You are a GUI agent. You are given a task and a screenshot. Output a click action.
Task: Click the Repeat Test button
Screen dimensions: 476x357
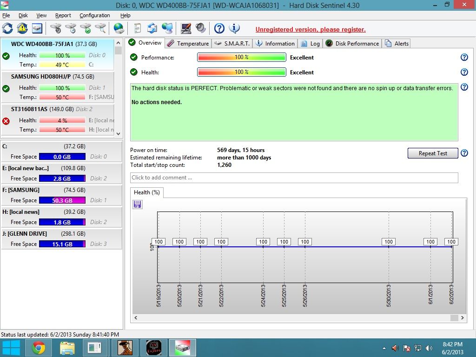tap(433, 153)
